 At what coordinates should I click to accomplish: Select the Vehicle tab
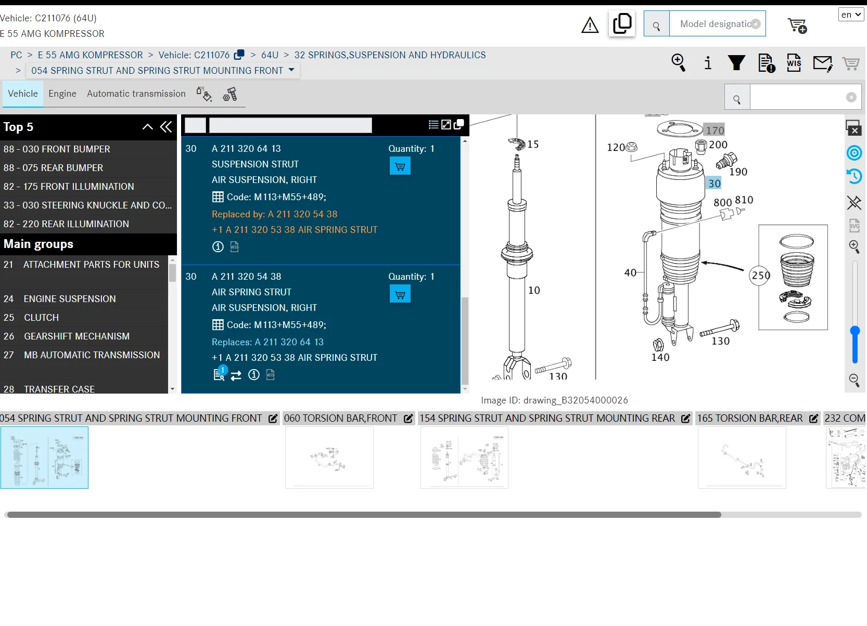coord(23,94)
